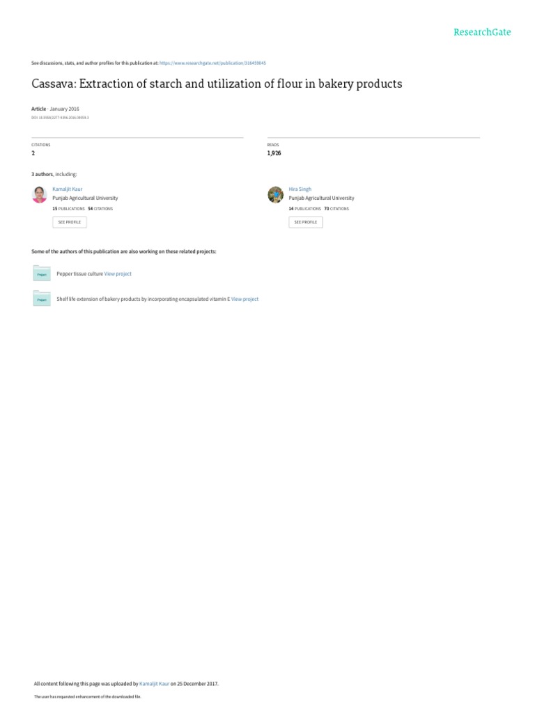Click the 15 publications stat for Kamaljit Kaur
The height and width of the screenshot is (713, 535).
click(x=69, y=209)
